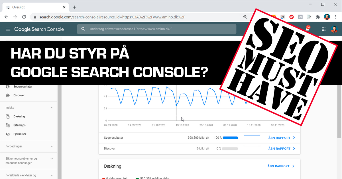Expand the Forbedringer section
Screen dimensions: 342x179
pos(52,146)
